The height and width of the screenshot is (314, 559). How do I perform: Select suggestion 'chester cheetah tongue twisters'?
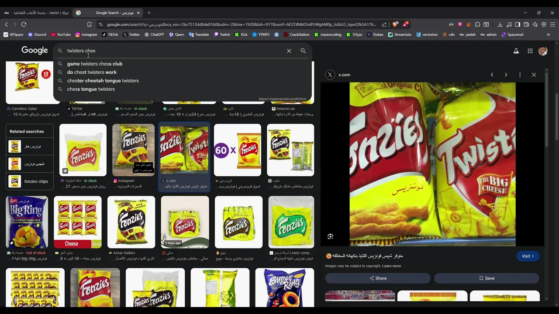coord(183,81)
